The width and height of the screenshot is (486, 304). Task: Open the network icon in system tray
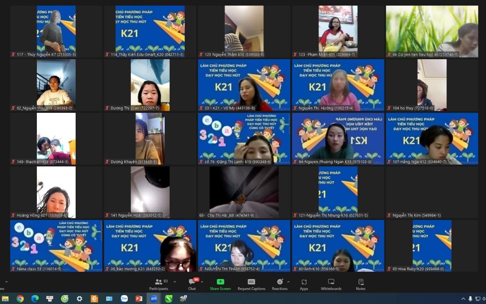click(478, 299)
